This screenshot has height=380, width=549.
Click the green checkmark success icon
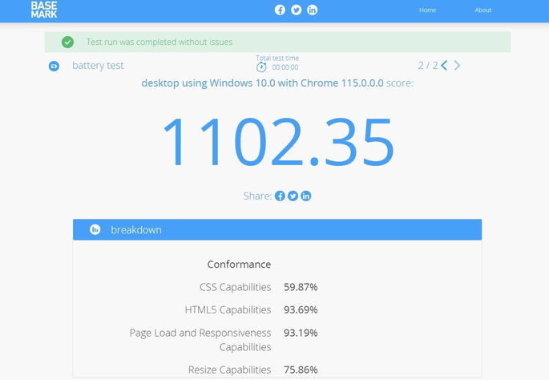(x=68, y=42)
